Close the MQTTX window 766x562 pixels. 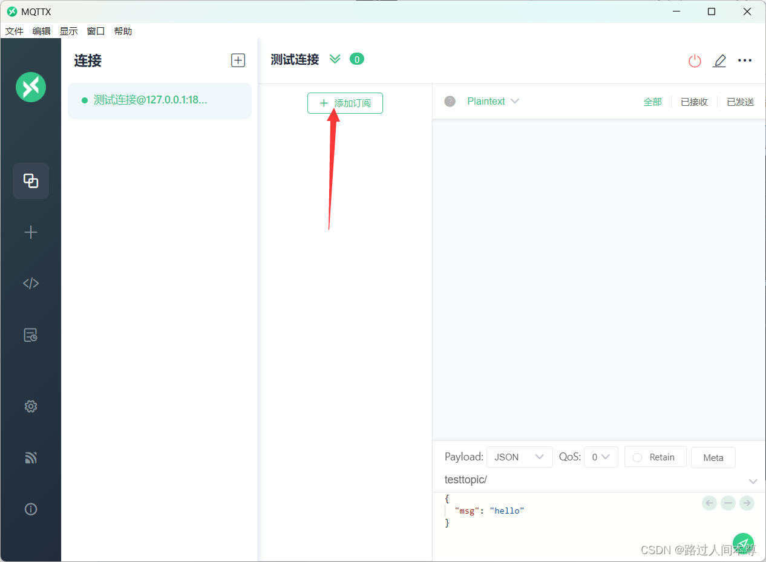(x=747, y=11)
